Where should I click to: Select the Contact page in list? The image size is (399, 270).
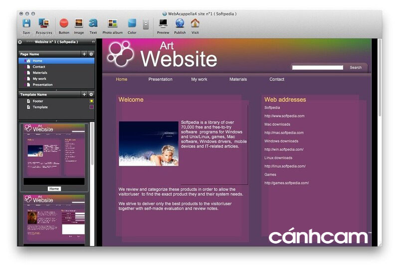[56, 67]
